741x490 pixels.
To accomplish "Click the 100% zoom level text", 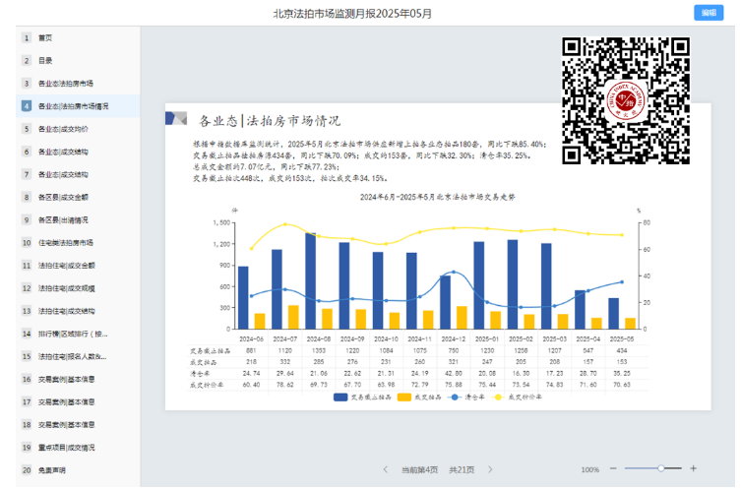I will pyautogui.click(x=590, y=469).
